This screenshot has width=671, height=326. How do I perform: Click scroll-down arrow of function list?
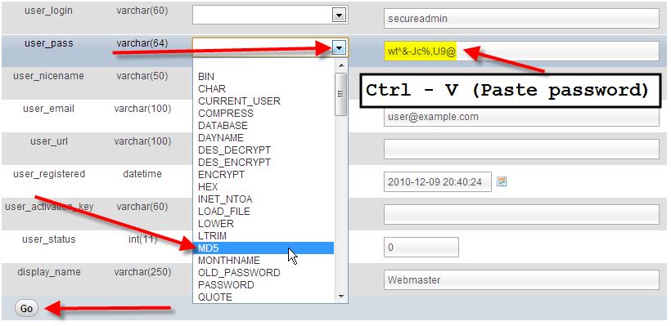tap(341, 296)
